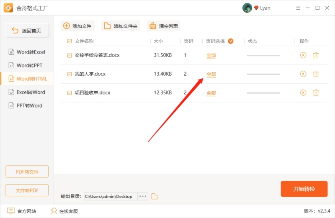Screen dimensions: 335x218
Task: Click the output directory path field
Action: (110, 196)
